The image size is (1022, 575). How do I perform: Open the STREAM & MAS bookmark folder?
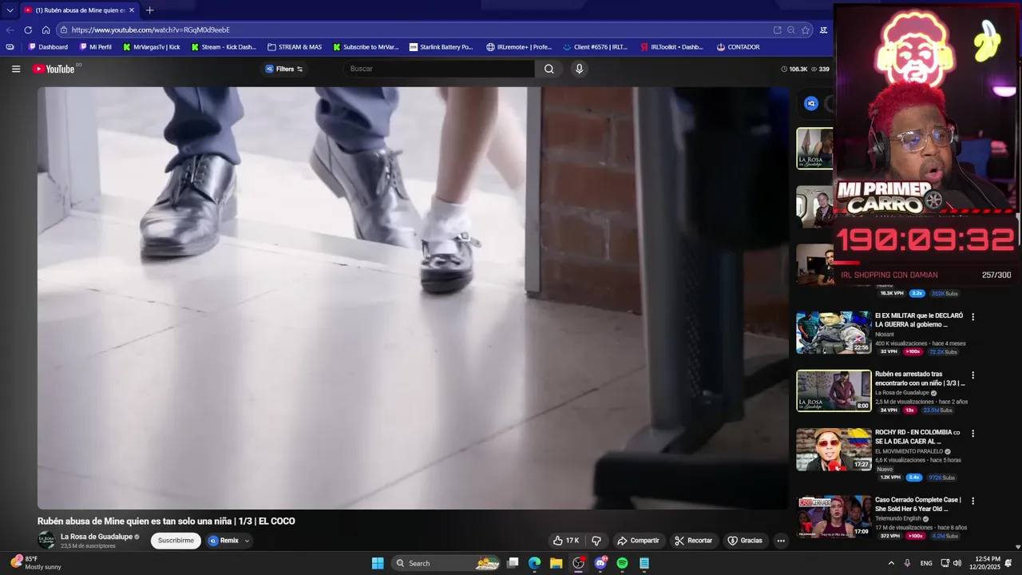click(x=295, y=47)
